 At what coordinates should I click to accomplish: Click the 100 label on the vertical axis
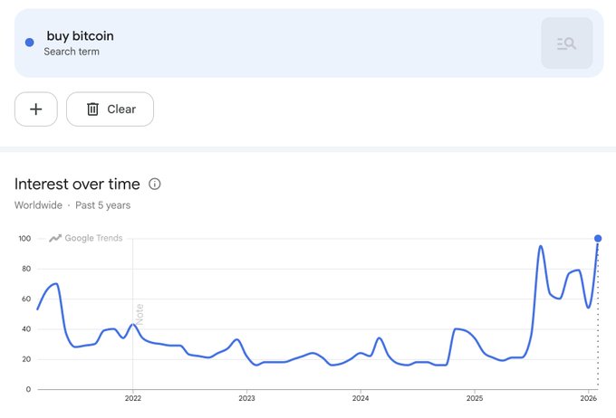pos(24,239)
